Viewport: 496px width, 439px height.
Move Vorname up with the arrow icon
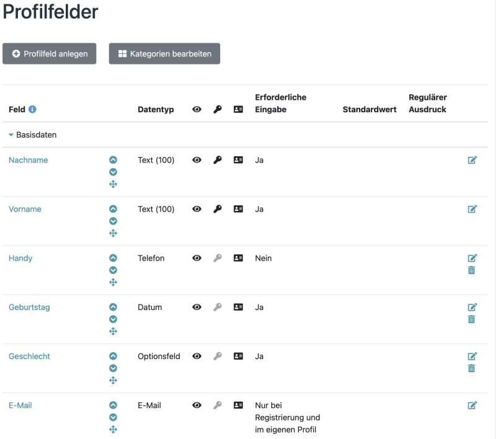(x=113, y=209)
